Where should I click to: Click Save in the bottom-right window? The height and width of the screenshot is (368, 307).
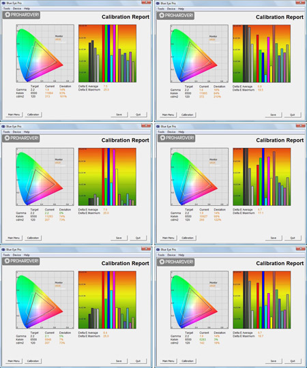[274, 361]
